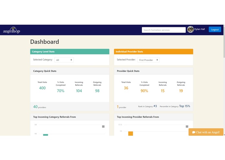Click the Individual Provider Stats header

[153, 51]
